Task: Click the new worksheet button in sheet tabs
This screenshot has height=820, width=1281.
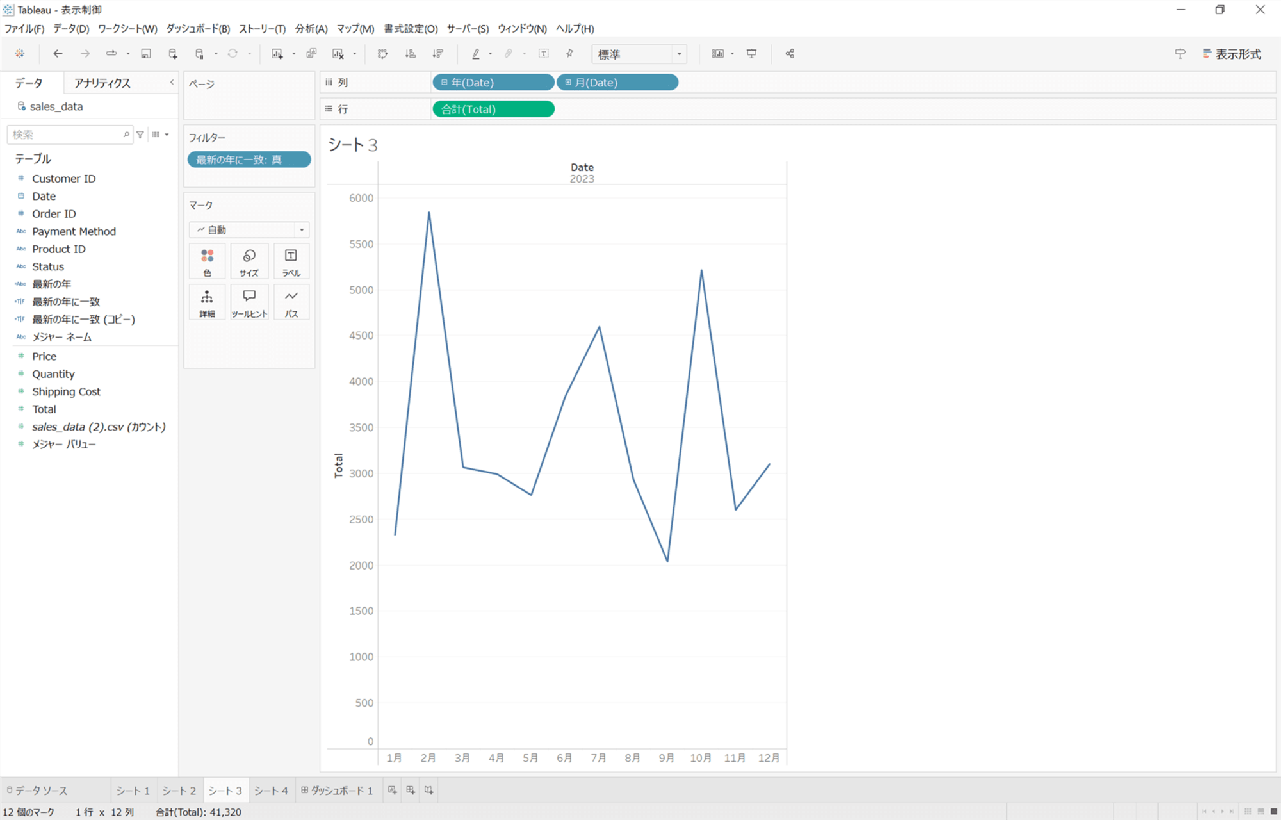Action: pyautogui.click(x=392, y=791)
